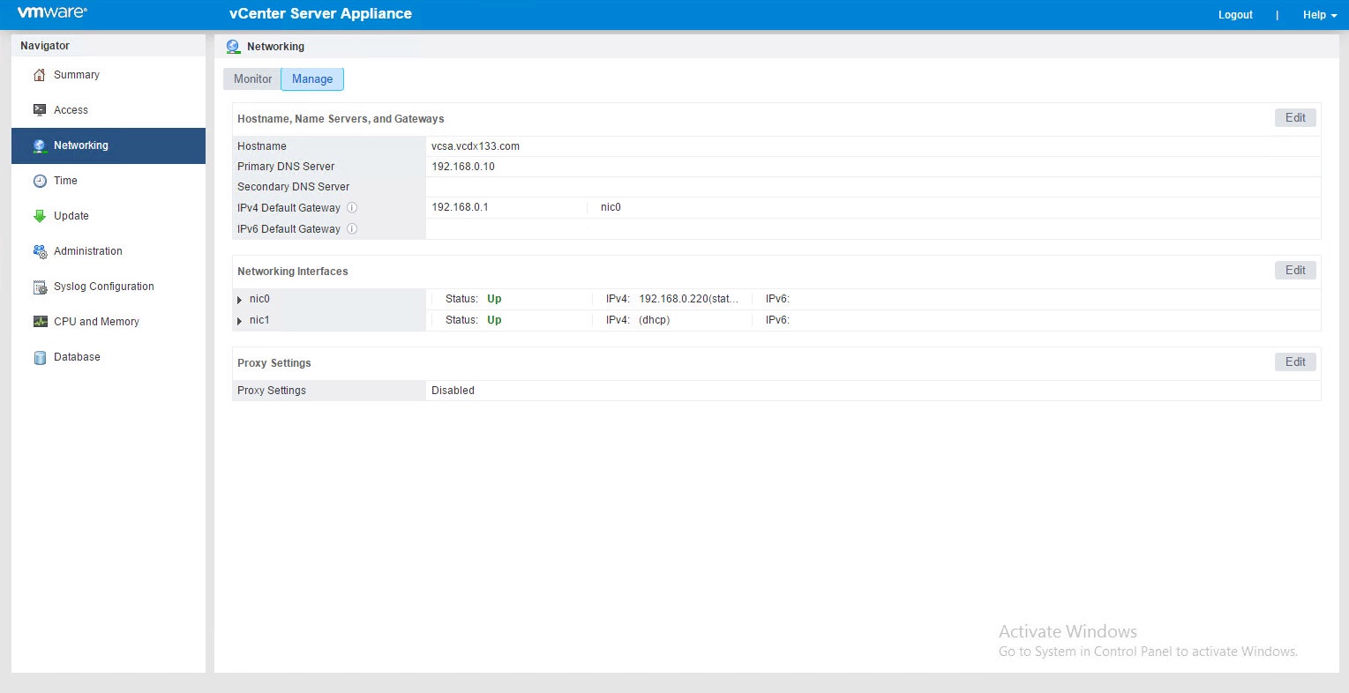Click the green Update arrow icon
Screen dimensions: 1349x693
[x=40, y=216]
